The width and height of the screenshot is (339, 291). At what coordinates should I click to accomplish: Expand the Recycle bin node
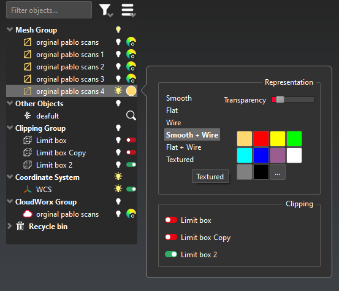pyautogui.click(x=10, y=226)
